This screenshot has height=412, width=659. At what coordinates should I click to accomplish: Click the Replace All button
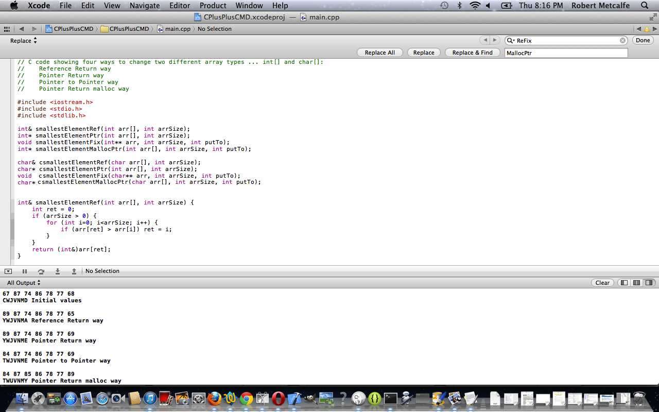pos(379,53)
